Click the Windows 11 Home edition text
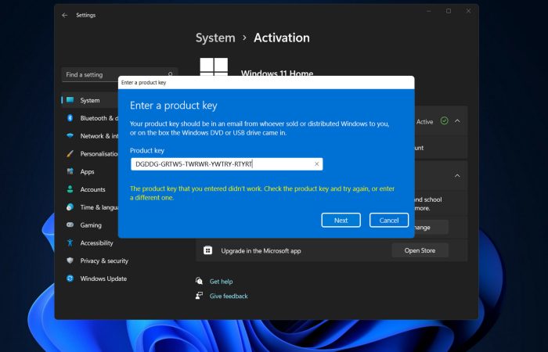Viewport: 548px width, 352px height. point(277,73)
